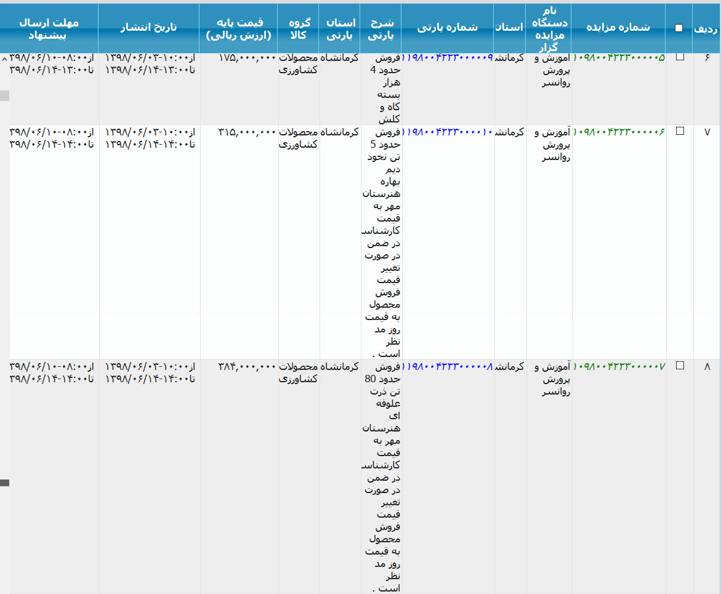Click the 'شرح پارتی' column header

point(381,28)
